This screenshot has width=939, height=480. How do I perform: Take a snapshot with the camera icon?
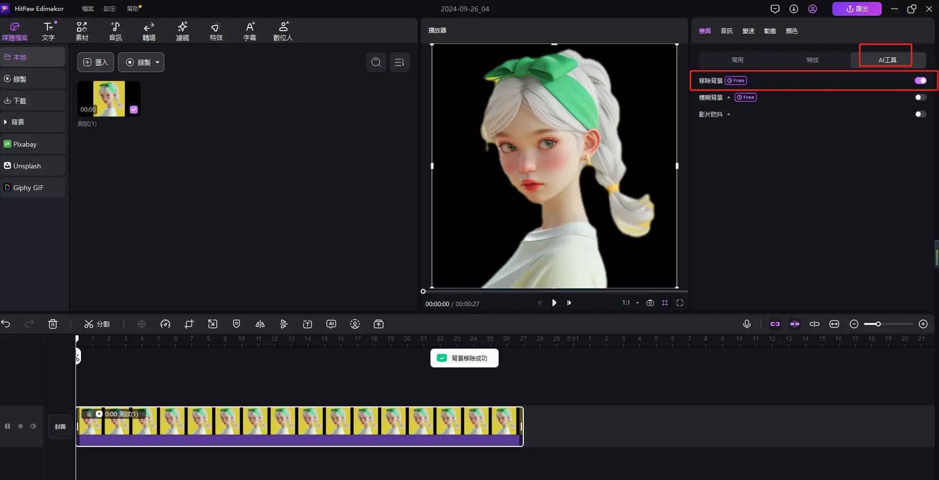point(650,303)
